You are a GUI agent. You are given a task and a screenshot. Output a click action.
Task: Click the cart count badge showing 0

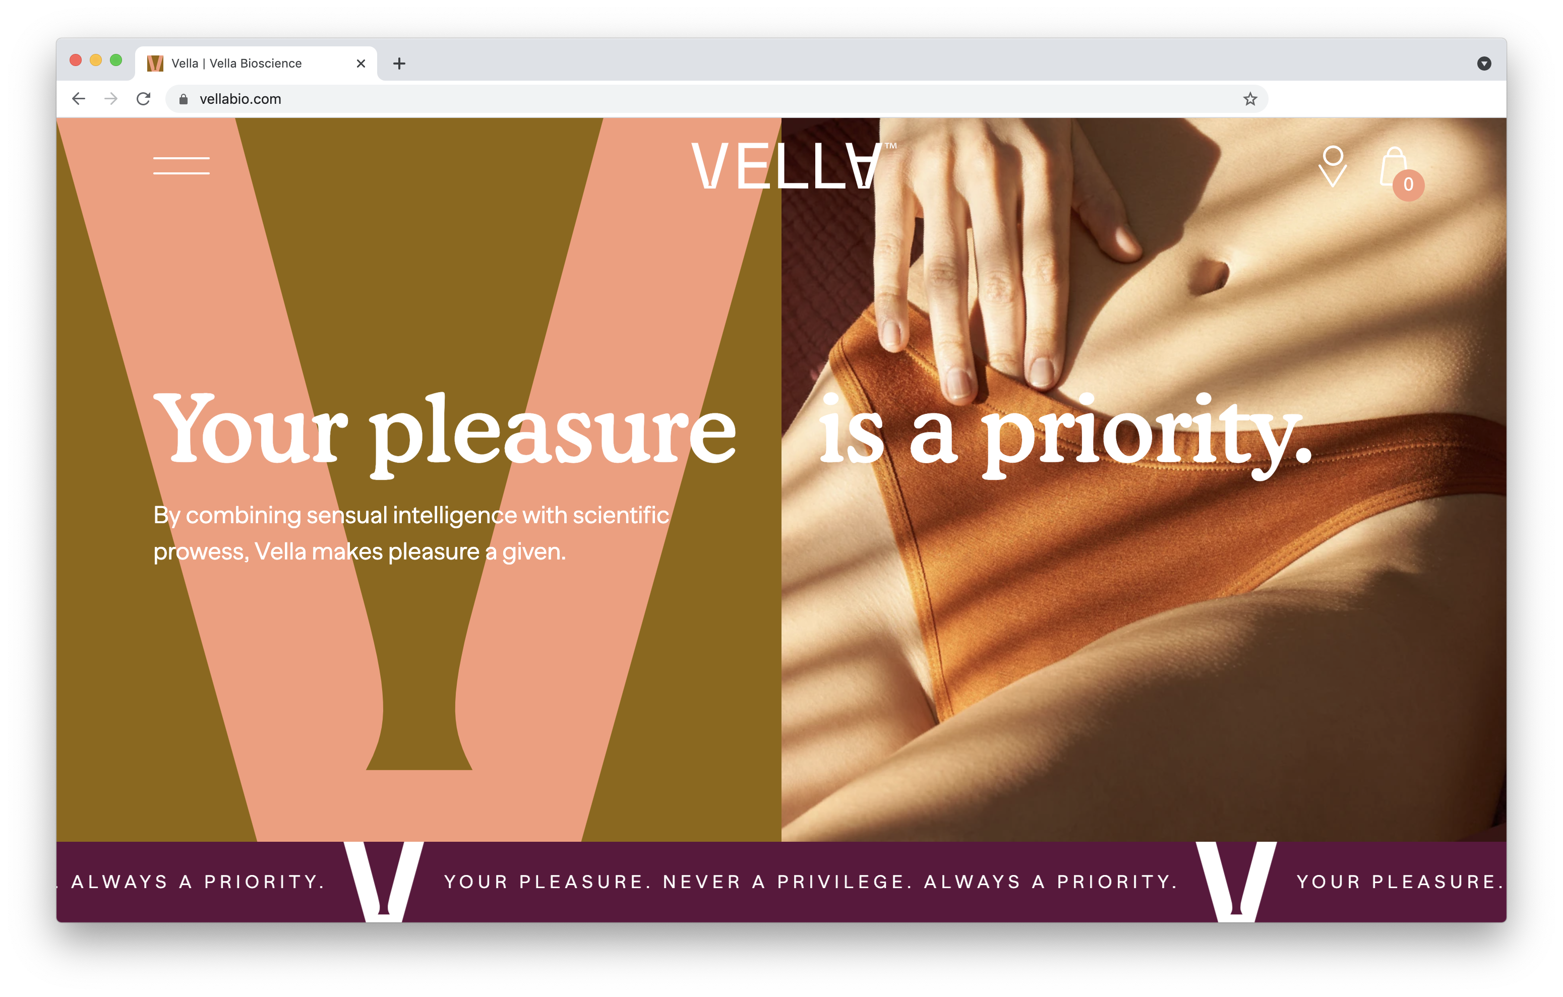click(x=1409, y=184)
